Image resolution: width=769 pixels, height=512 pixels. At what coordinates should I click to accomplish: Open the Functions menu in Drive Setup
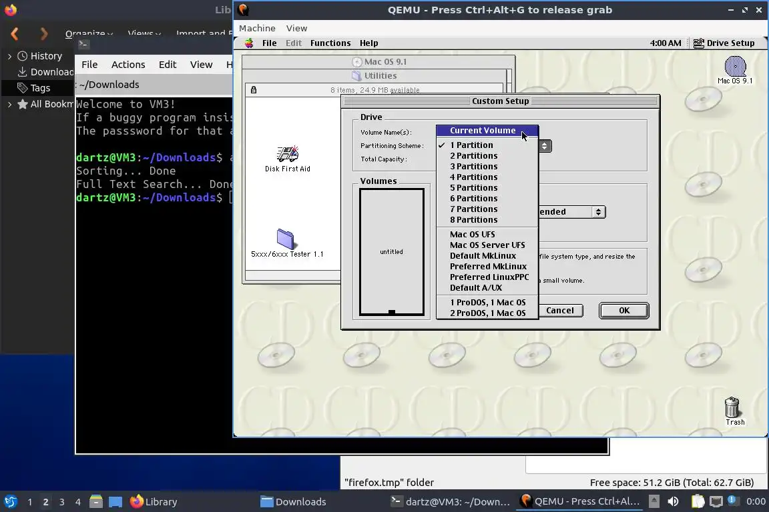tap(330, 43)
